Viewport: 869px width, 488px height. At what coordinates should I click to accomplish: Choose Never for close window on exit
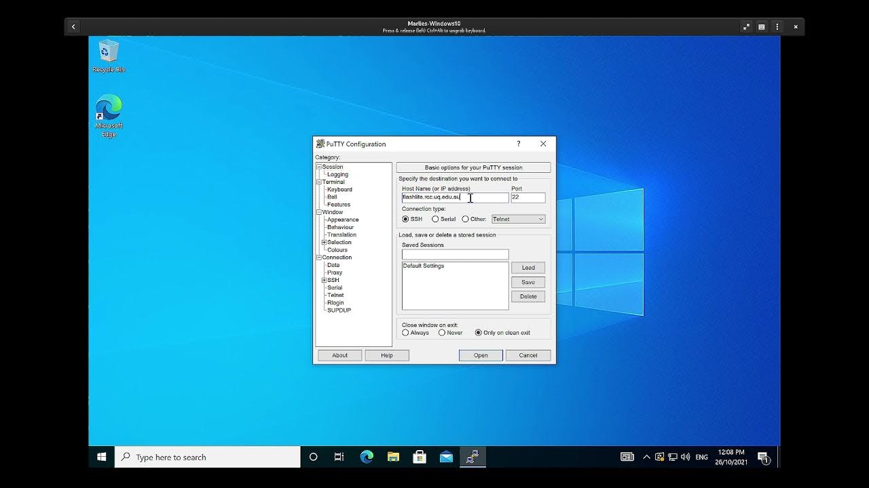click(x=442, y=333)
